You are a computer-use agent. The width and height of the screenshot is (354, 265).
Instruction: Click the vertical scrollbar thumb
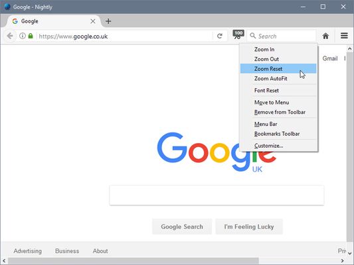click(x=350, y=146)
